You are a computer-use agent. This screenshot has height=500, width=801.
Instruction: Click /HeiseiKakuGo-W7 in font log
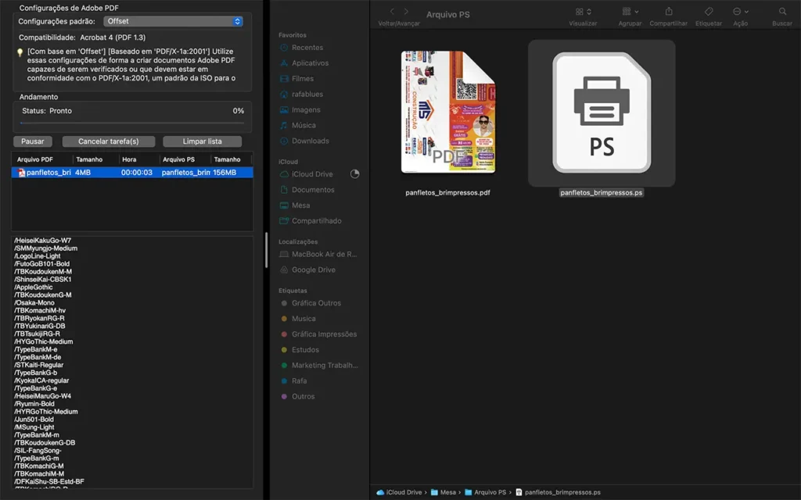42,241
